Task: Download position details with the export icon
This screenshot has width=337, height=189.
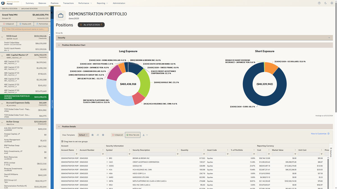Action: point(144,135)
